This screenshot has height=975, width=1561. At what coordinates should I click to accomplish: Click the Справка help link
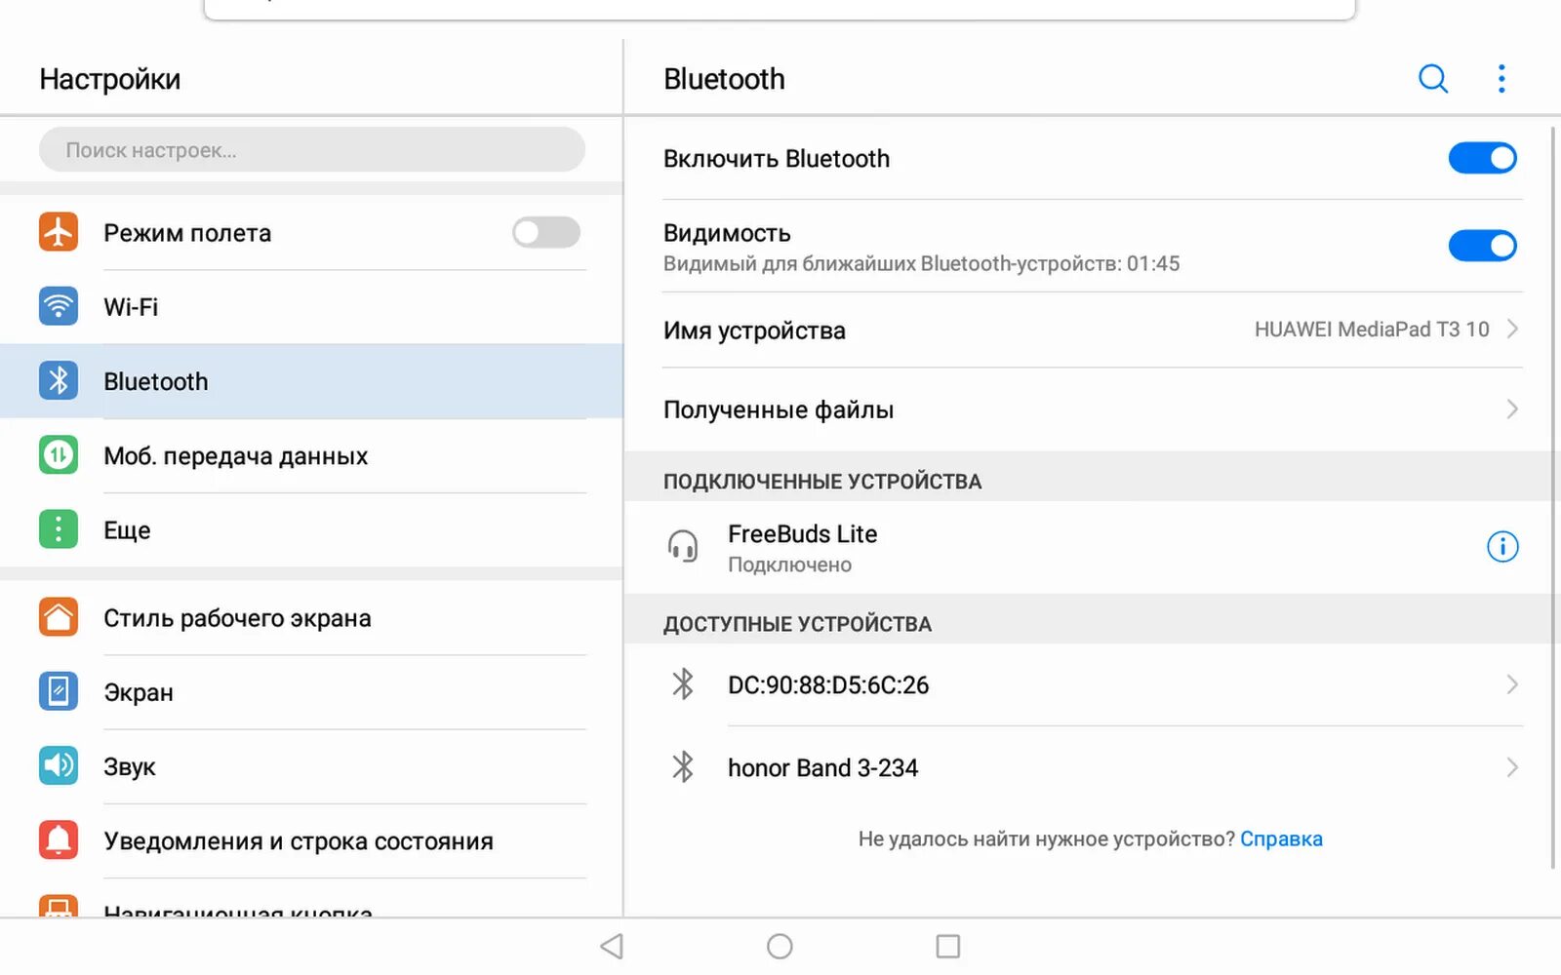coord(1281,838)
